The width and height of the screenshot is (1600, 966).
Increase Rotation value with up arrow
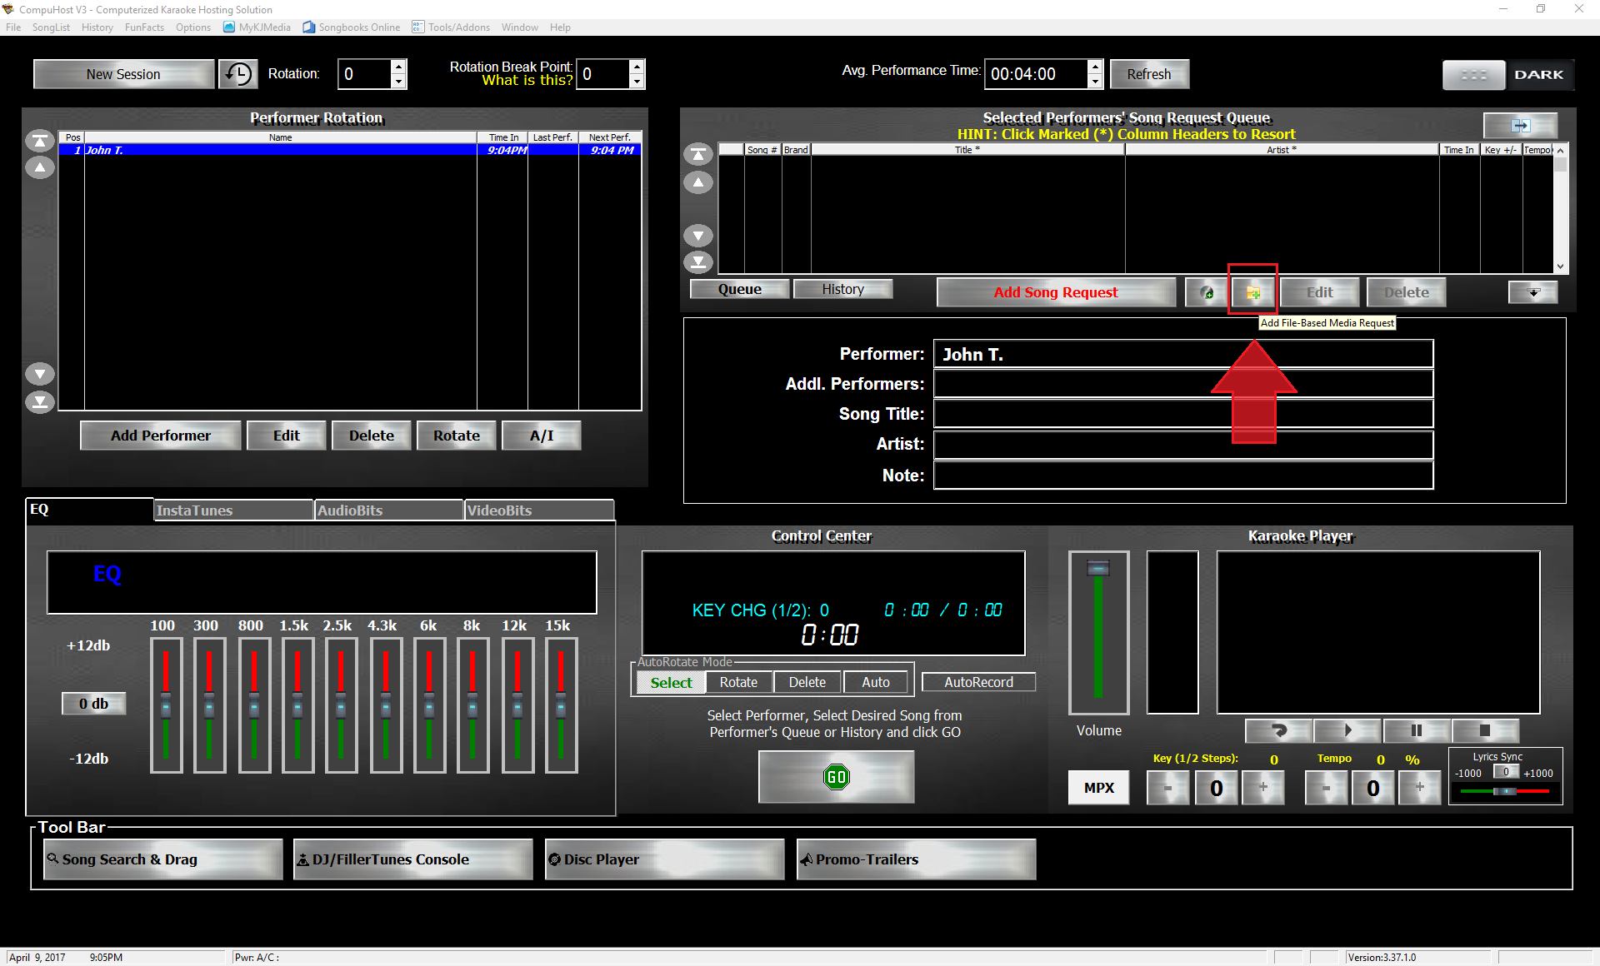398,67
